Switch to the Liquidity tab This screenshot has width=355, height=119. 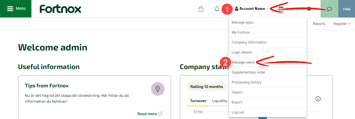(220, 101)
